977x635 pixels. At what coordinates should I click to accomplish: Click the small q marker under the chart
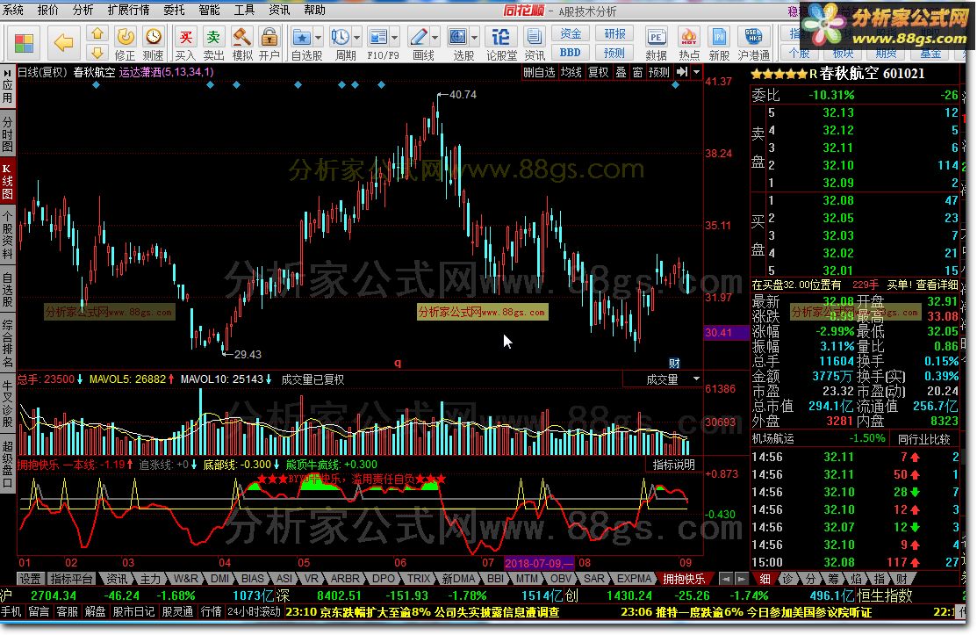(x=398, y=363)
